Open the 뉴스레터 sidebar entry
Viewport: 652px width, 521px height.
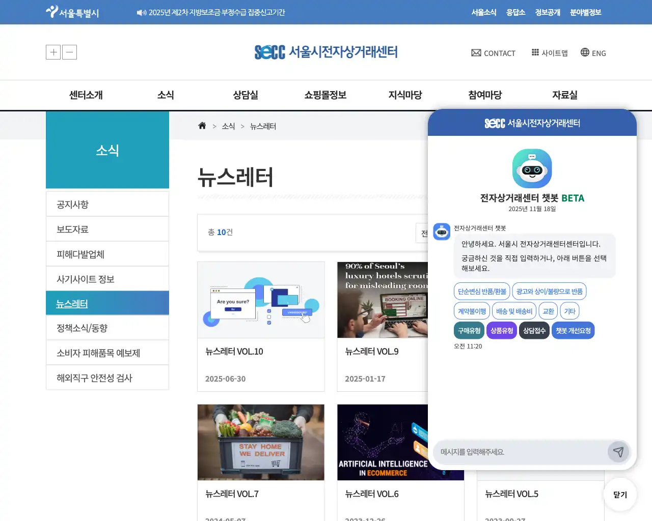tap(107, 303)
